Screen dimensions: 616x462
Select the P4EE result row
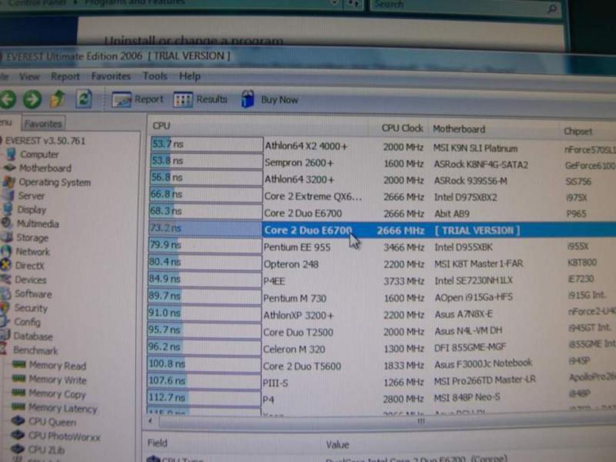(x=382, y=280)
